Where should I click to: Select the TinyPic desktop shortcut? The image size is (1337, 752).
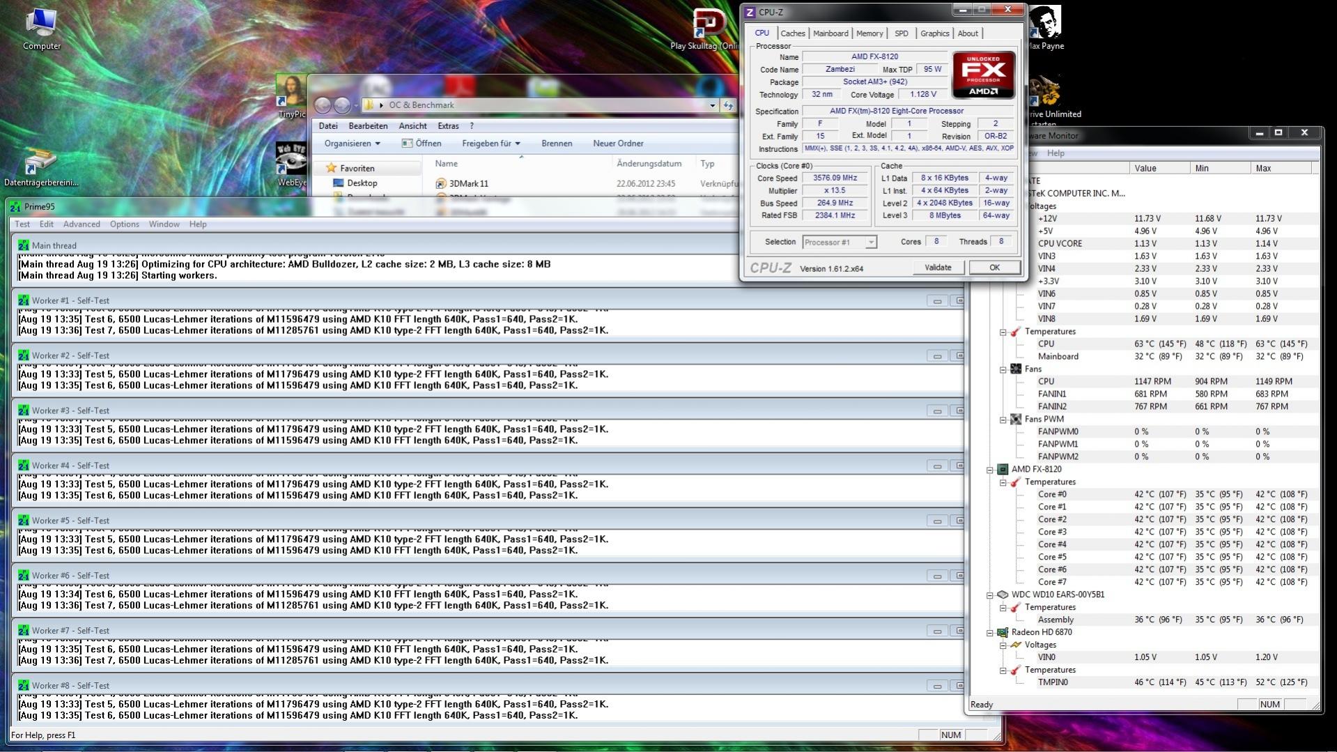(x=291, y=98)
